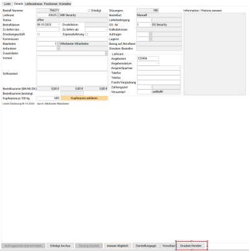
Task: Click the eswawi Abgleich button
Action: 118,246
